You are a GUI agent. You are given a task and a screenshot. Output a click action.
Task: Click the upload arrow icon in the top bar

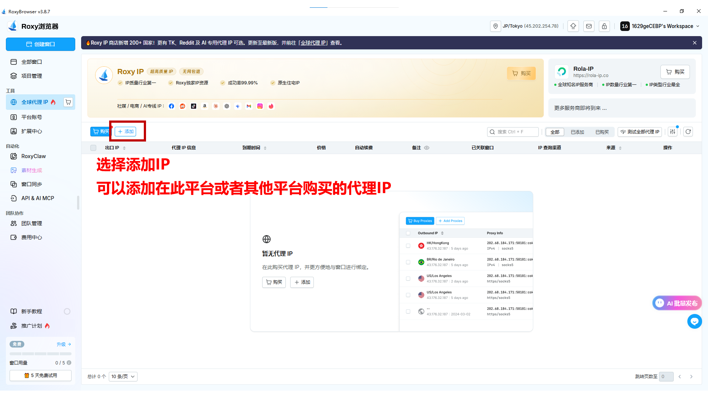(573, 26)
